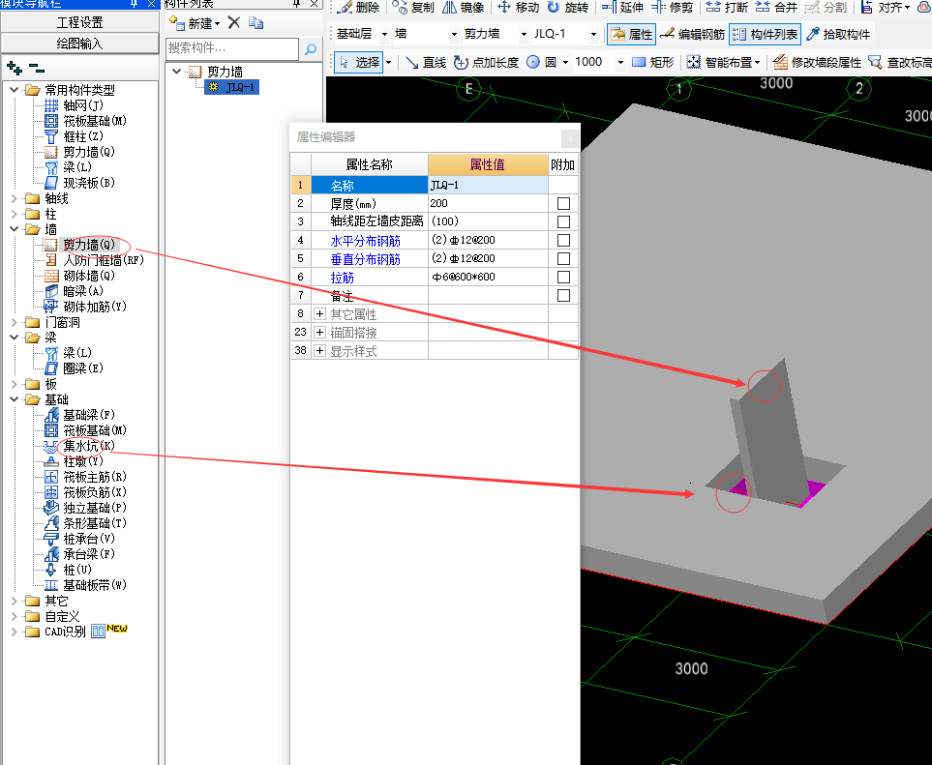The height and width of the screenshot is (765, 932).
Task: Switch to 绘图输入 tab
Action: point(80,44)
